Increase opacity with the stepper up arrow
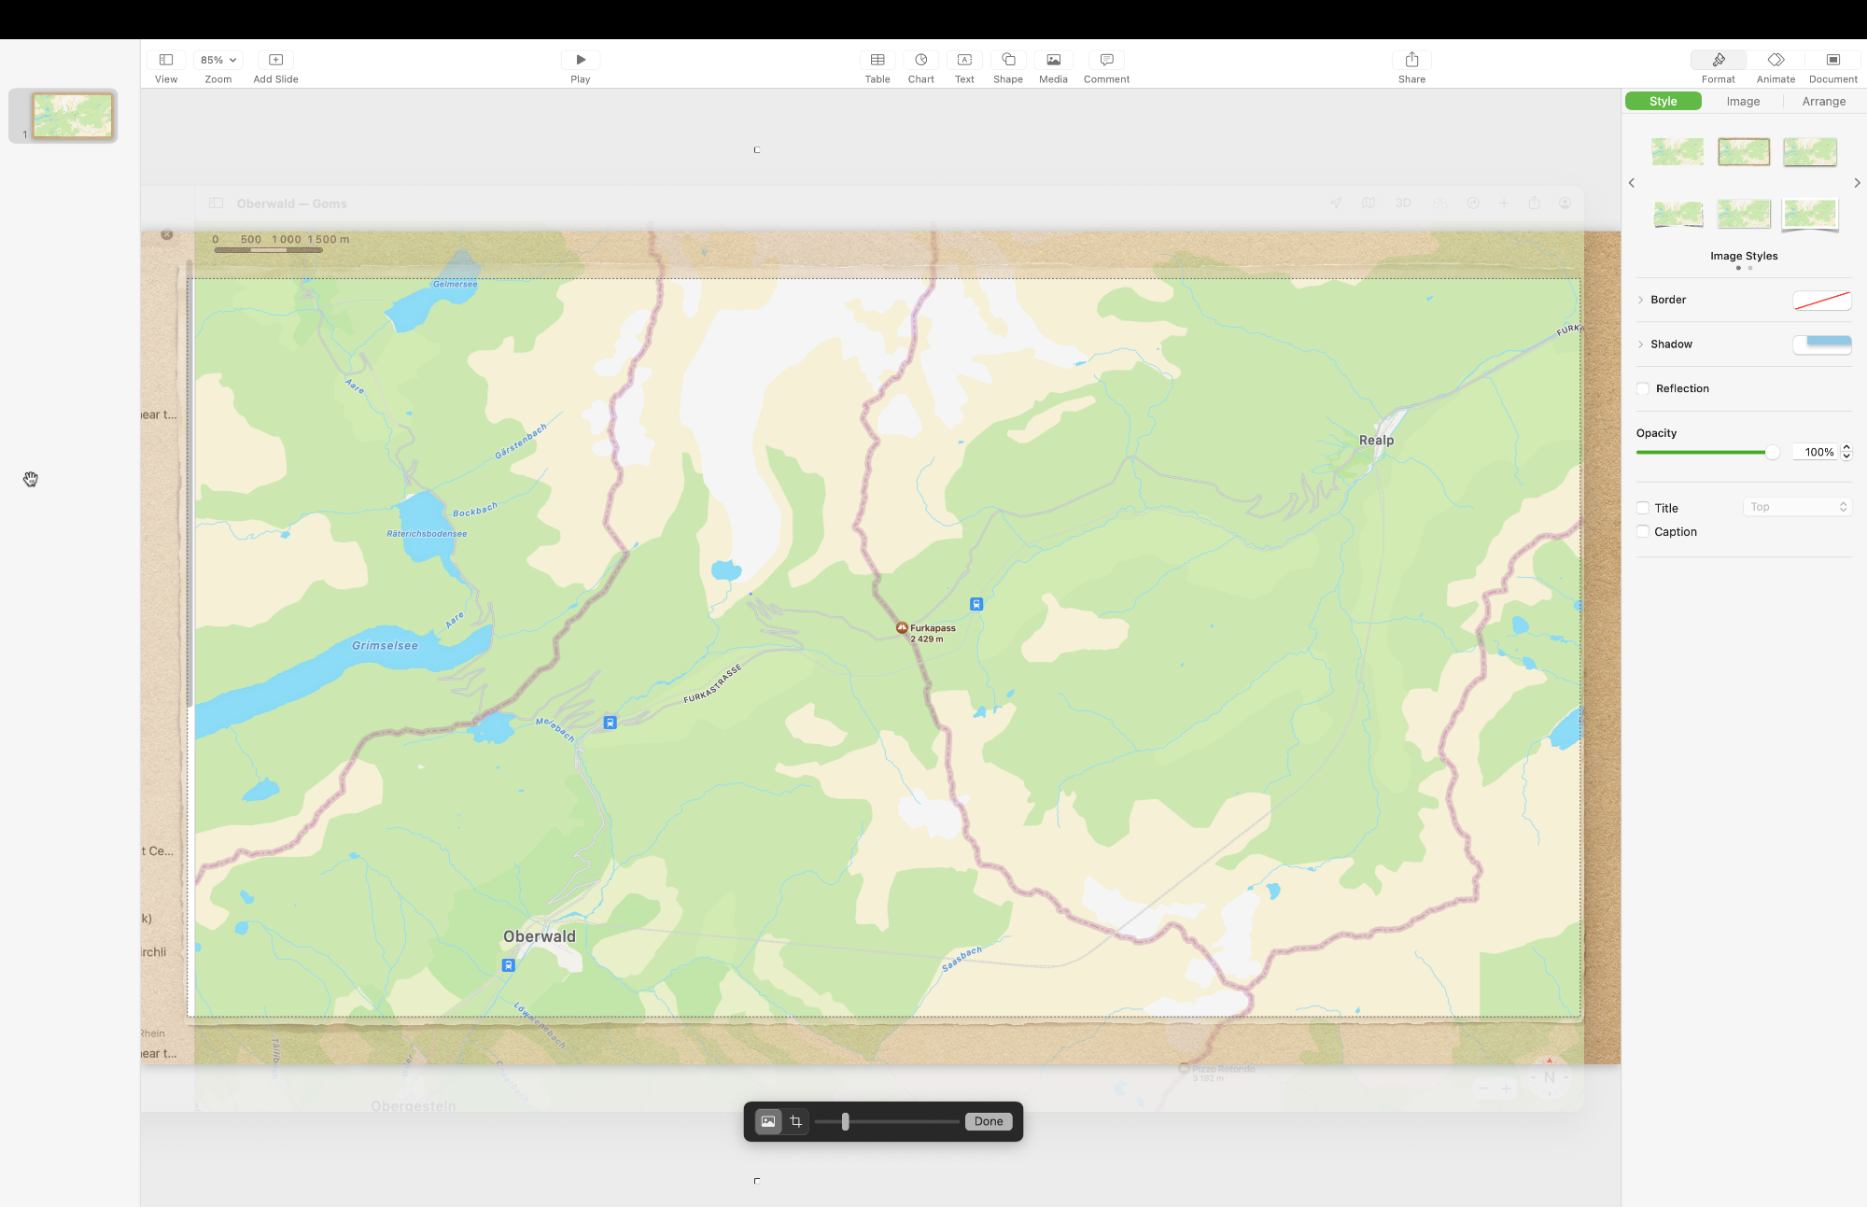1867x1208 pixels. point(1846,448)
